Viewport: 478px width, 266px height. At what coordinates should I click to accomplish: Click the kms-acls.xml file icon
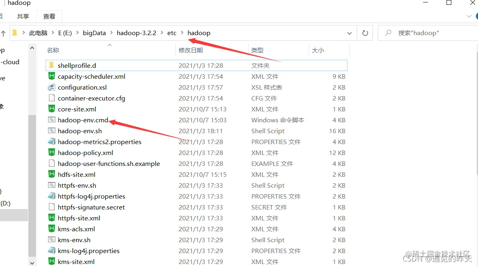click(x=52, y=229)
